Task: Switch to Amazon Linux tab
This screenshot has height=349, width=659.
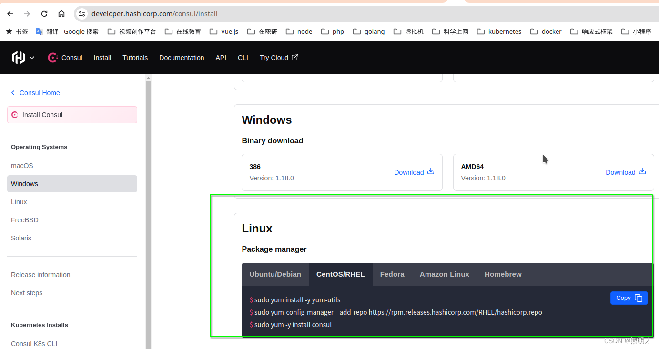Action: pyautogui.click(x=445, y=274)
